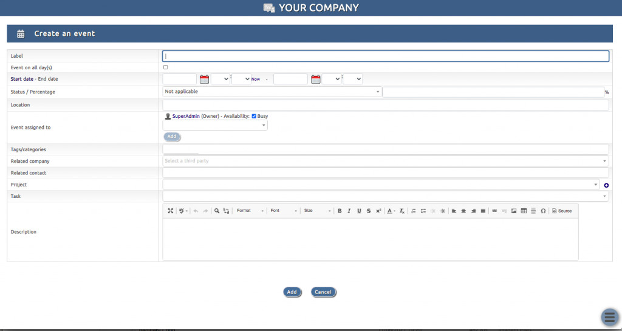Toggle italic formatting

(x=349, y=211)
